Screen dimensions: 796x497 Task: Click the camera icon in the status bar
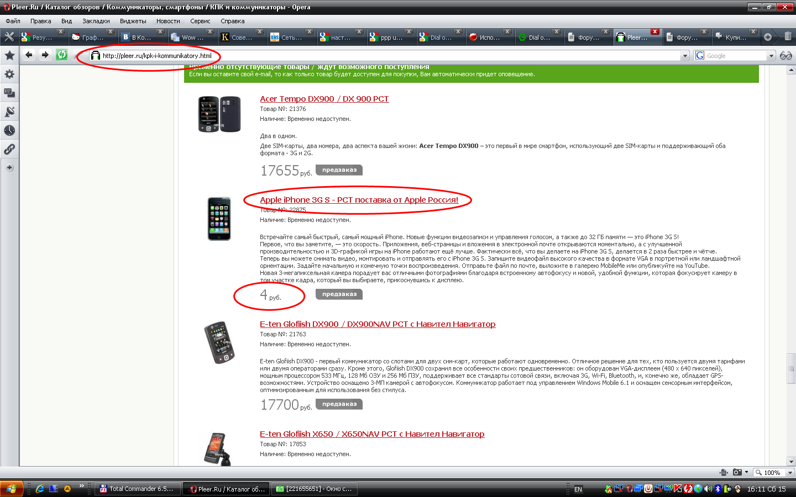tap(737, 472)
